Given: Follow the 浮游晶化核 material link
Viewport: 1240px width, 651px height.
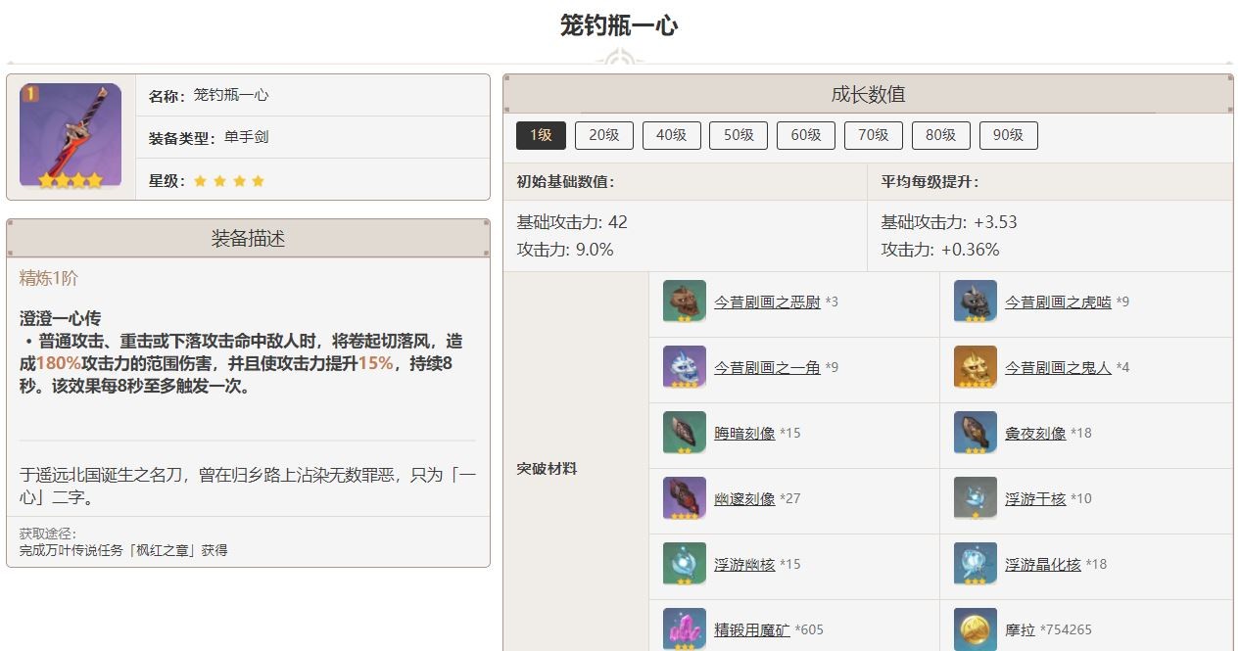Looking at the screenshot, I should tap(1043, 565).
